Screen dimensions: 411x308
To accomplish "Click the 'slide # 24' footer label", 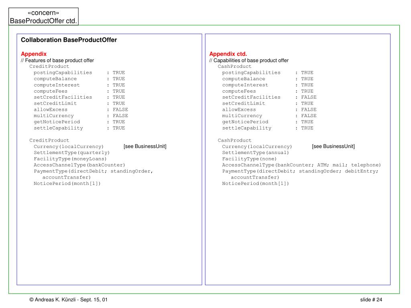I will (x=371, y=300).
